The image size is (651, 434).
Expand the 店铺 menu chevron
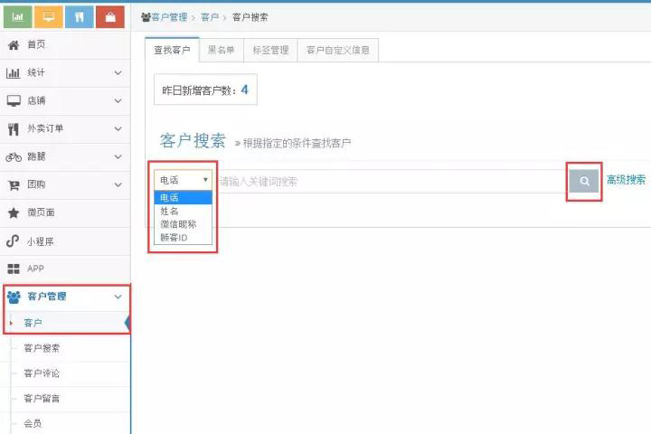(118, 101)
